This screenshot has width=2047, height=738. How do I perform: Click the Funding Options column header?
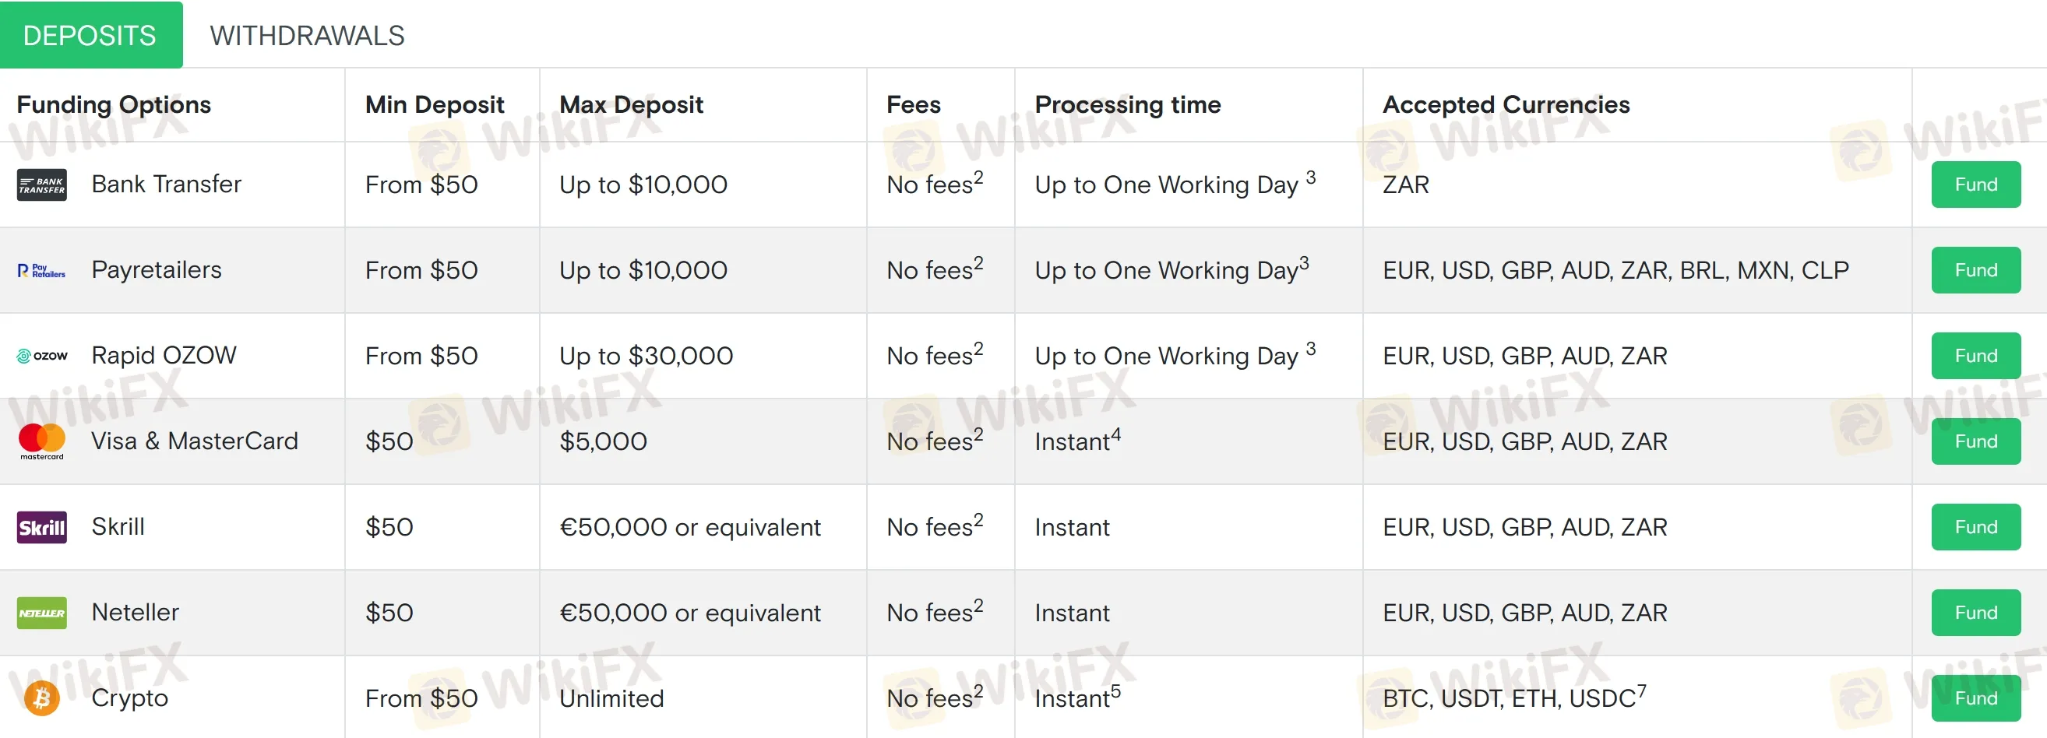coord(114,105)
